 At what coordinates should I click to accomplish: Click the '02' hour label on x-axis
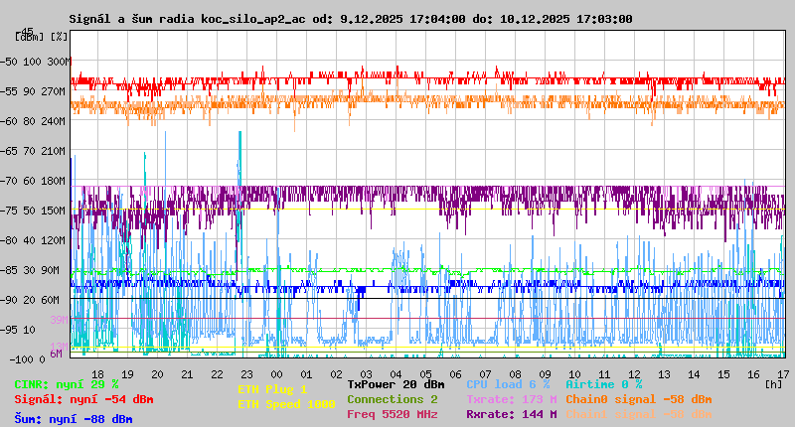pyautogui.click(x=336, y=374)
